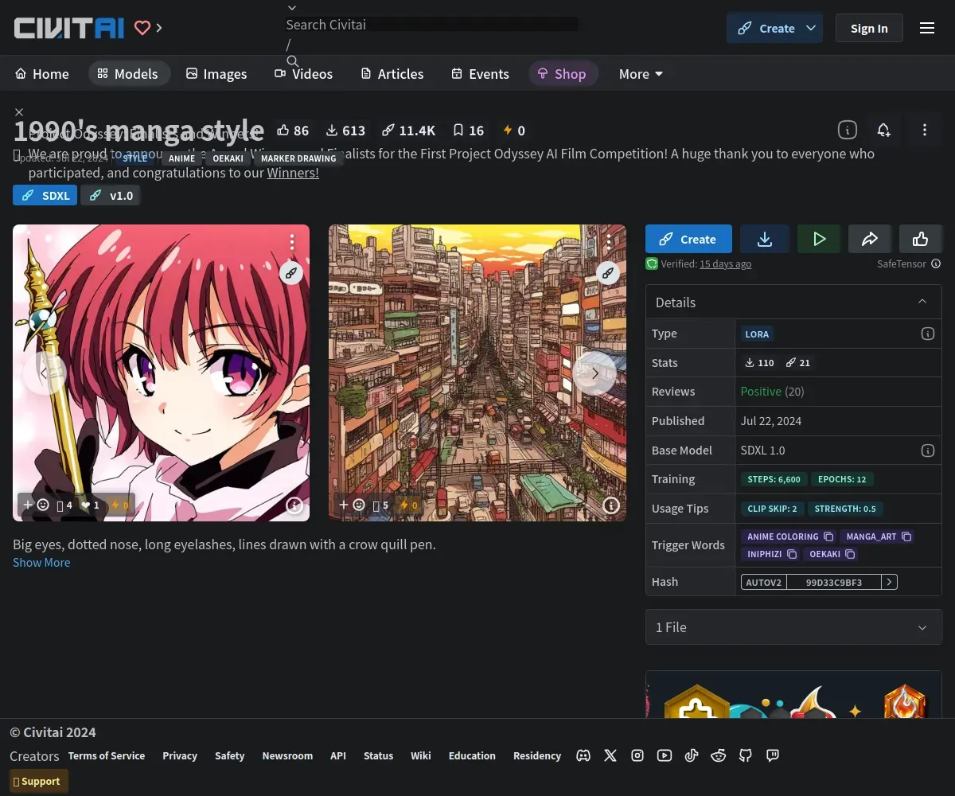Image resolution: width=955 pixels, height=796 pixels.
Task: Click the Sign In button
Action: [x=869, y=28]
